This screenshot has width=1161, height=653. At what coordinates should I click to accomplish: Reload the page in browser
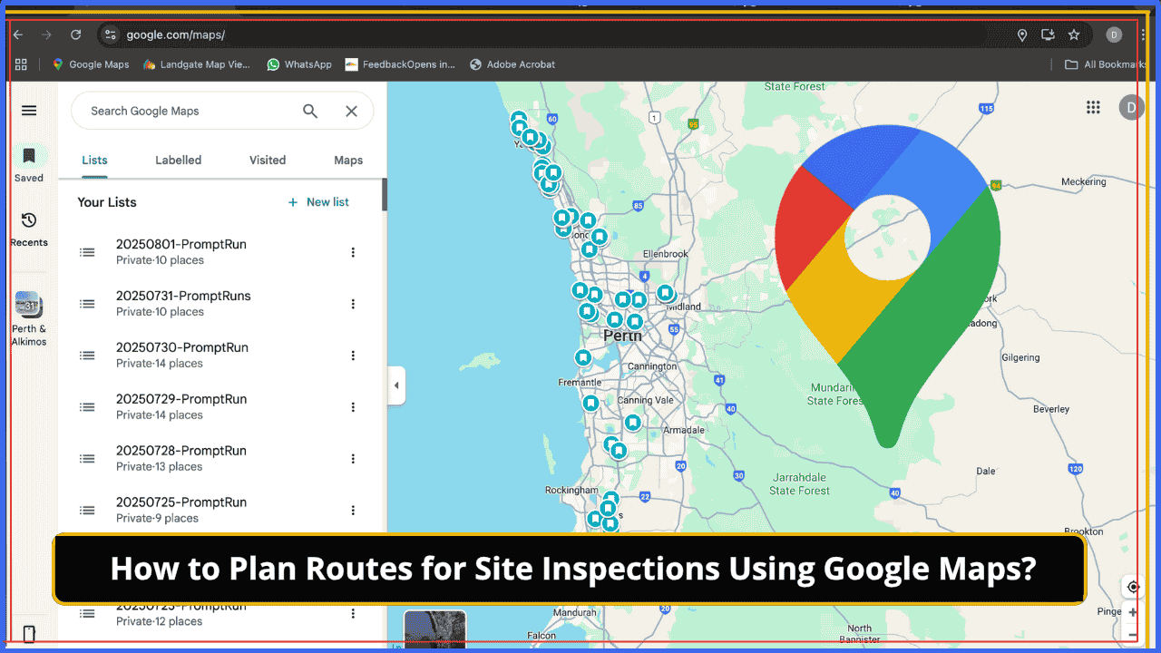tap(76, 35)
